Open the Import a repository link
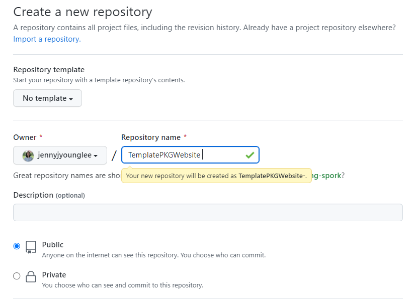The image size is (413, 305). (47, 39)
